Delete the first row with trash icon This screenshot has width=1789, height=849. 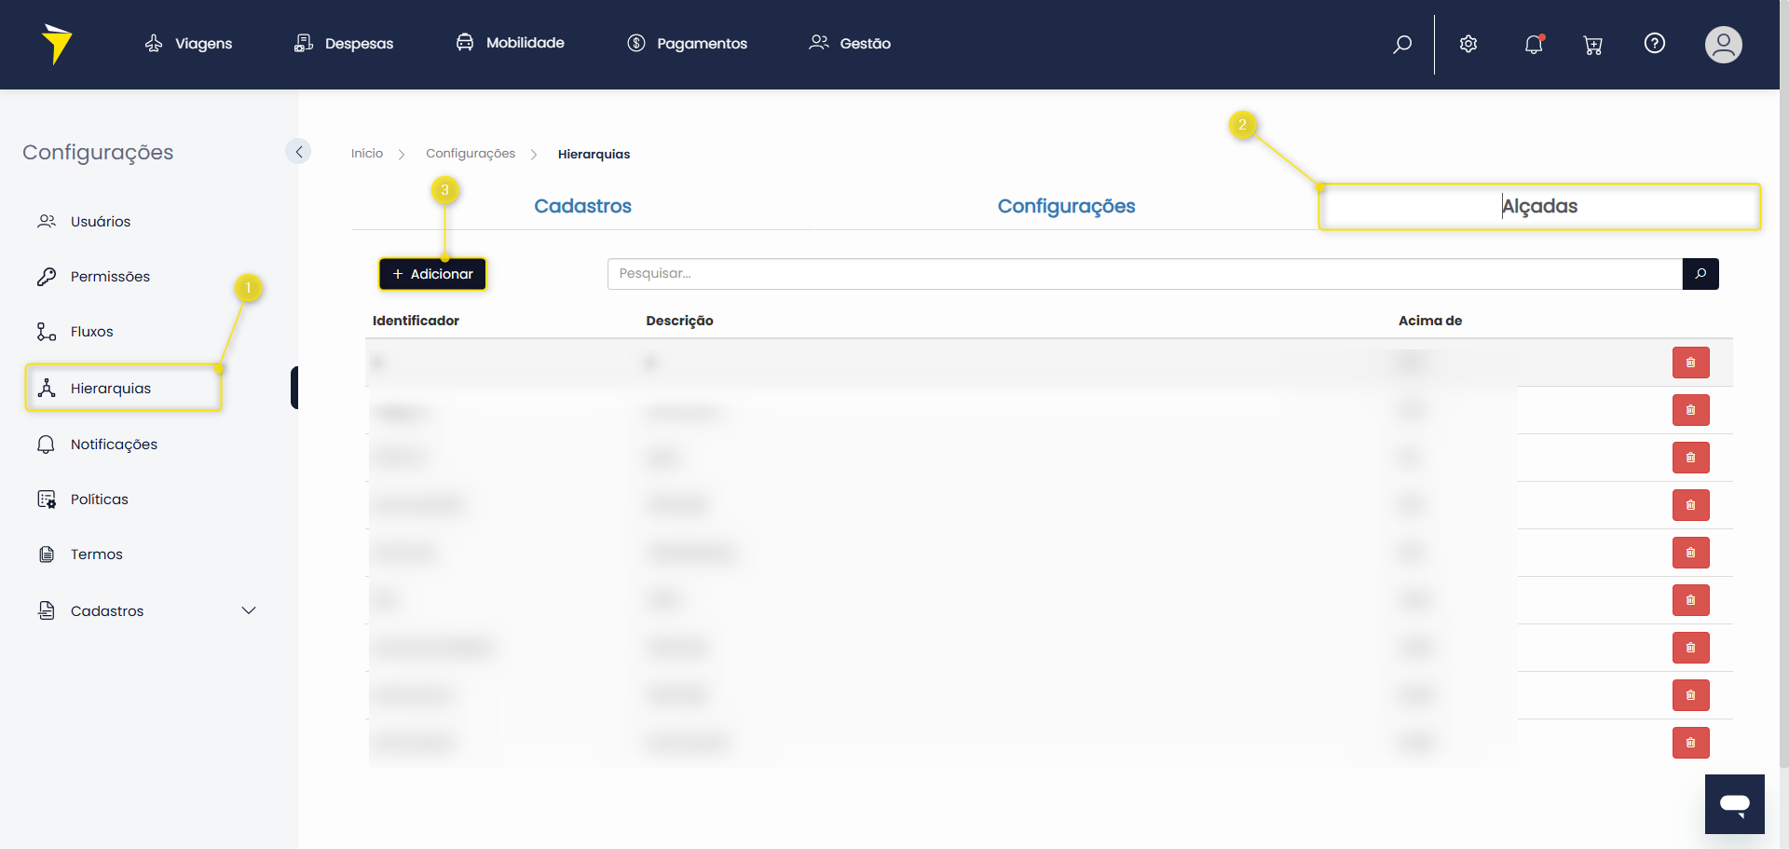1690,363
